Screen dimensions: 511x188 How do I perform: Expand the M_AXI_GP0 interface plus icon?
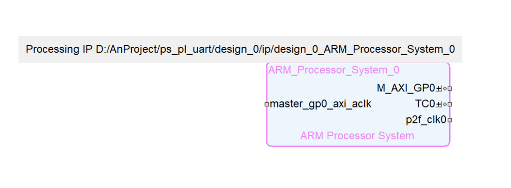(x=439, y=89)
